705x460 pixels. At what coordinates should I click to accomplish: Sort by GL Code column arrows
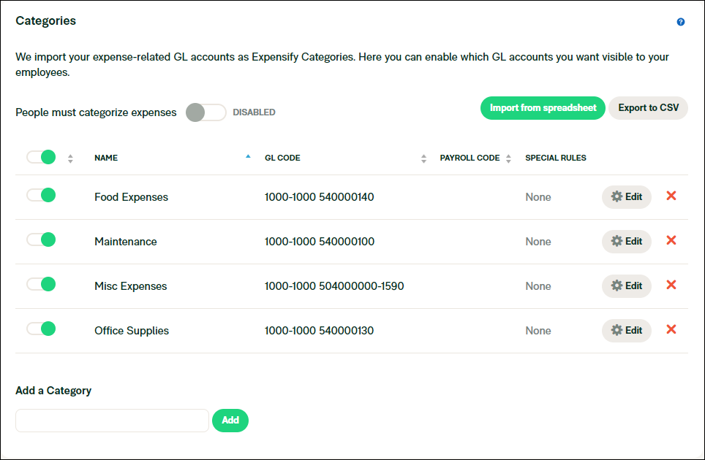pos(423,158)
